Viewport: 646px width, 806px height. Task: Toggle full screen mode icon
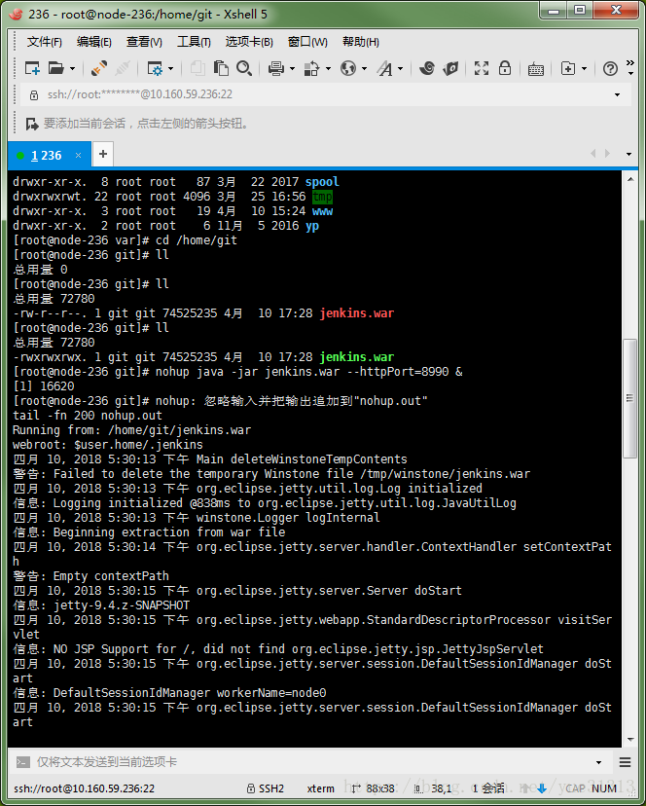coord(482,68)
